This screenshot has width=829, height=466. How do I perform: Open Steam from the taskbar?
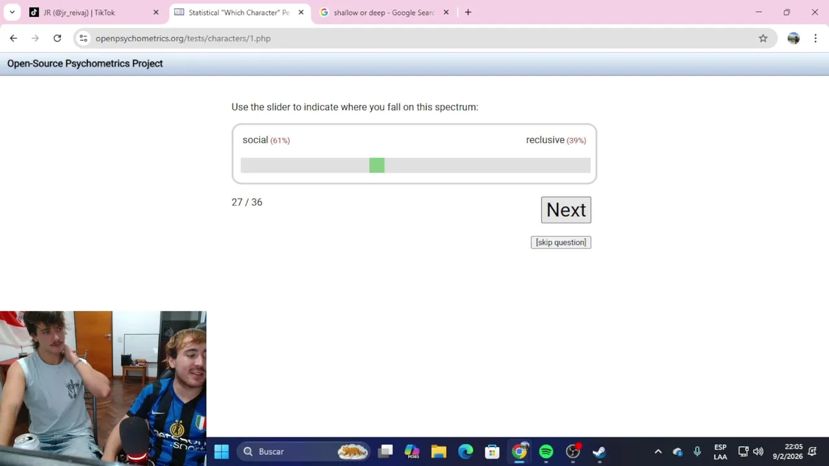(600, 452)
